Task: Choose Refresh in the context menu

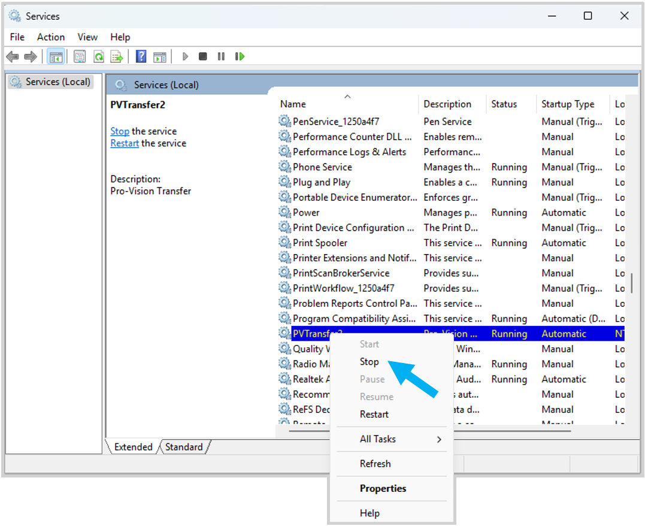Action: pos(375,464)
